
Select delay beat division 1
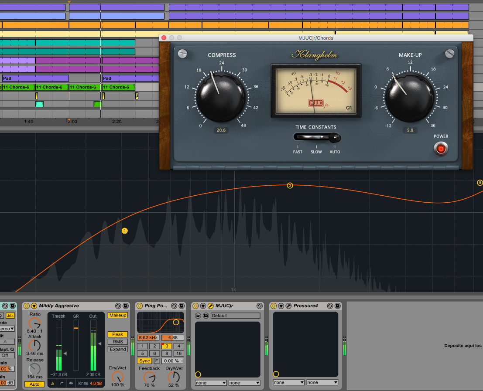[143, 346]
